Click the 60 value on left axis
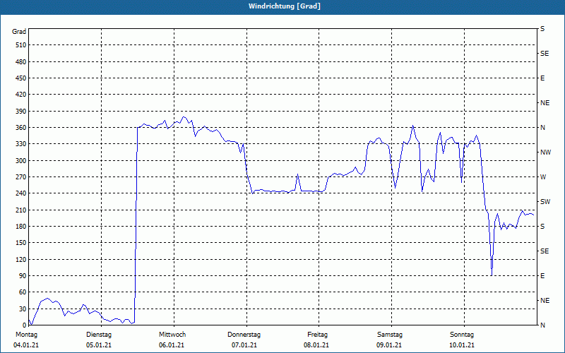This screenshot has height=353, width=565. pyautogui.click(x=23, y=292)
